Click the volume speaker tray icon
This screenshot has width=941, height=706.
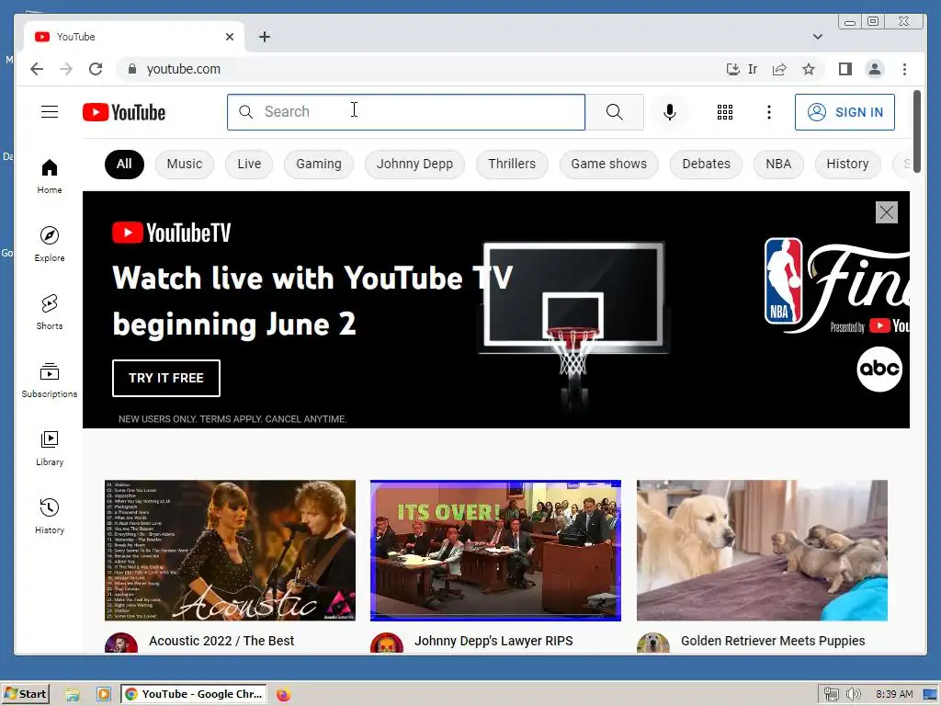[854, 694]
